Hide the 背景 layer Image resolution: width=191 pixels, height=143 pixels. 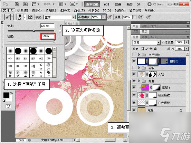134,110
